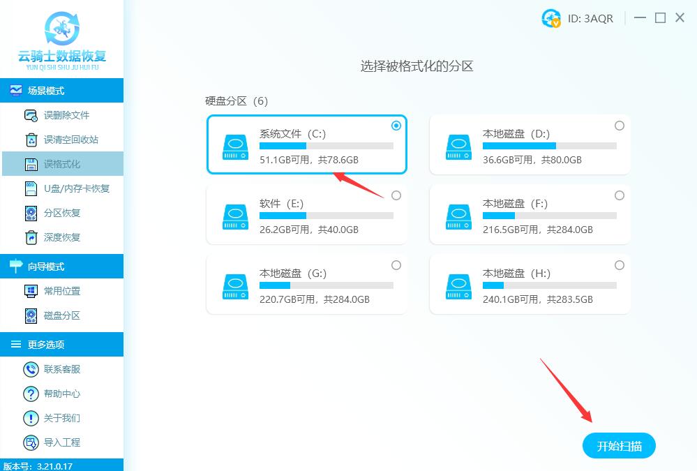Screen dimensions: 697x471
Task: Click the drive icon for 本地磁盘 (D:)
Action: click(459, 147)
